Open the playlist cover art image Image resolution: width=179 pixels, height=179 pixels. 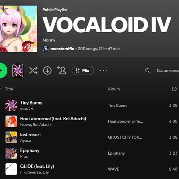(x=19, y=29)
